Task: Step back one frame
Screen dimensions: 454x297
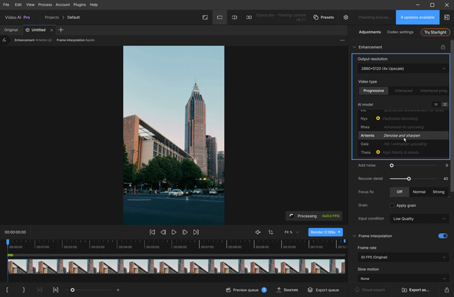Action: pos(163,232)
